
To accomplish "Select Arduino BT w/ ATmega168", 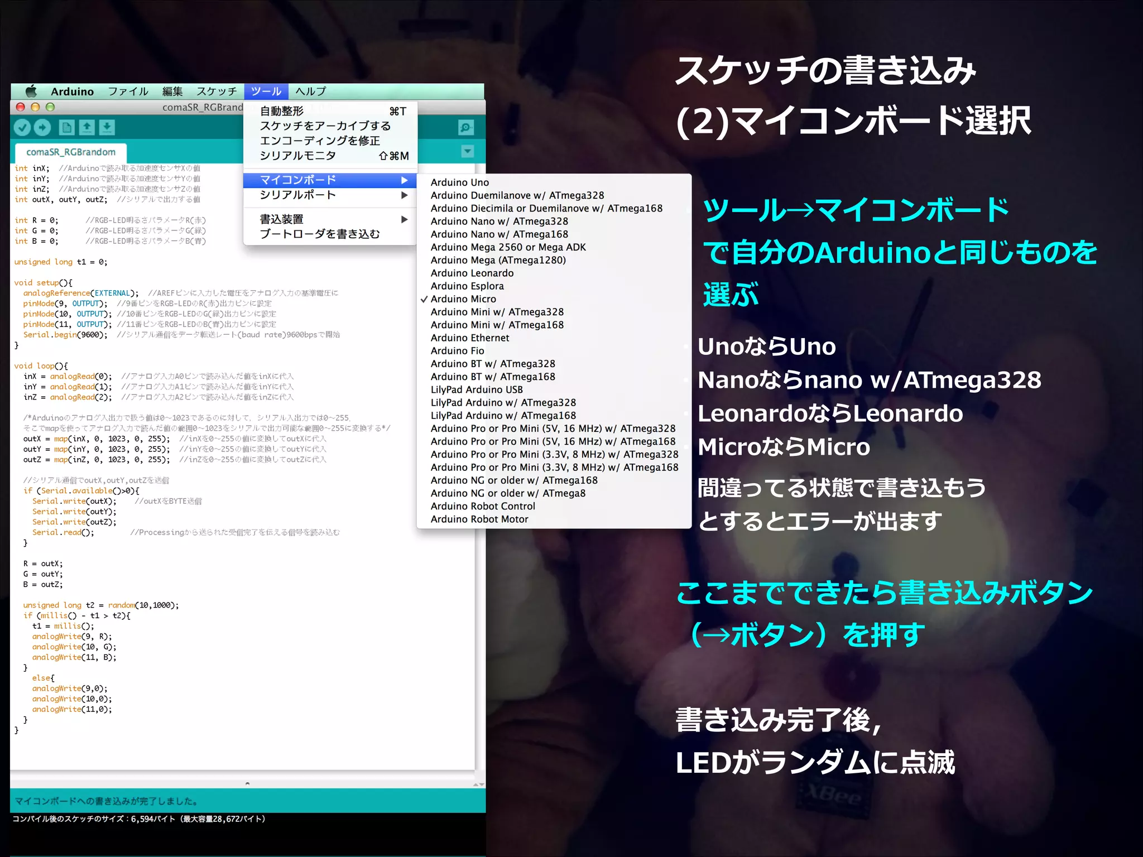I will 554,377.
